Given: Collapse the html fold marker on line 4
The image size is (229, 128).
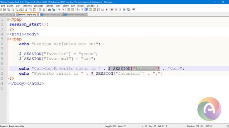Looking at the screenshot, I should [x=8, y=34].
